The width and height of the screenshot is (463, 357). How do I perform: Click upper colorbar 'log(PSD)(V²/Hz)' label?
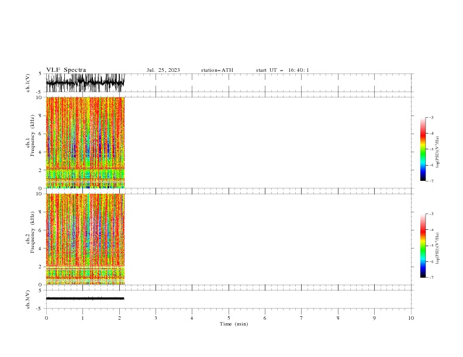coord(438,152)
